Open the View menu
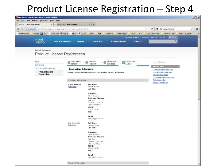 coord(28,21)
